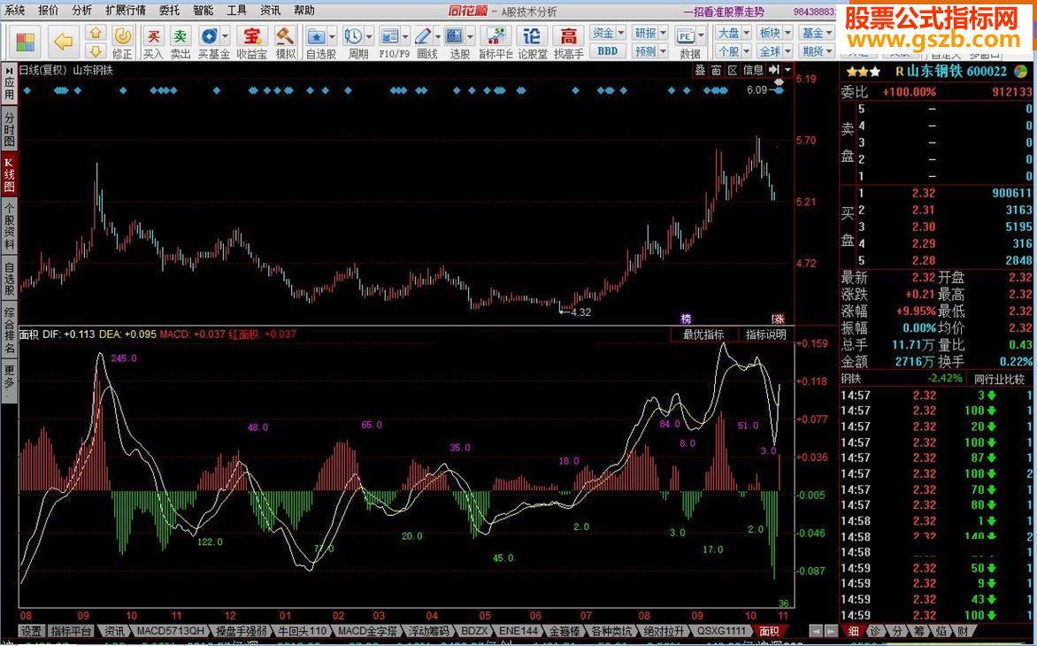This screenshot has width=1037, height=646.
Task: Click the collapse-right arrow icon beside 信息
Action: pyautogui.click(x=774, y=69)
